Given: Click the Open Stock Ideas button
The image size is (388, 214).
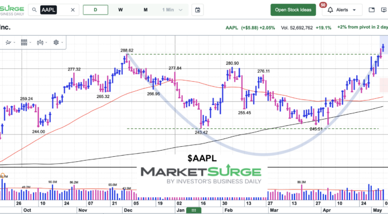Looking at the screenshot, I should tap(293, 10).
